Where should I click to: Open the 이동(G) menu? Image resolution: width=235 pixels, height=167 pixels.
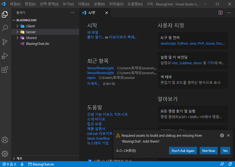click(84, 4)
